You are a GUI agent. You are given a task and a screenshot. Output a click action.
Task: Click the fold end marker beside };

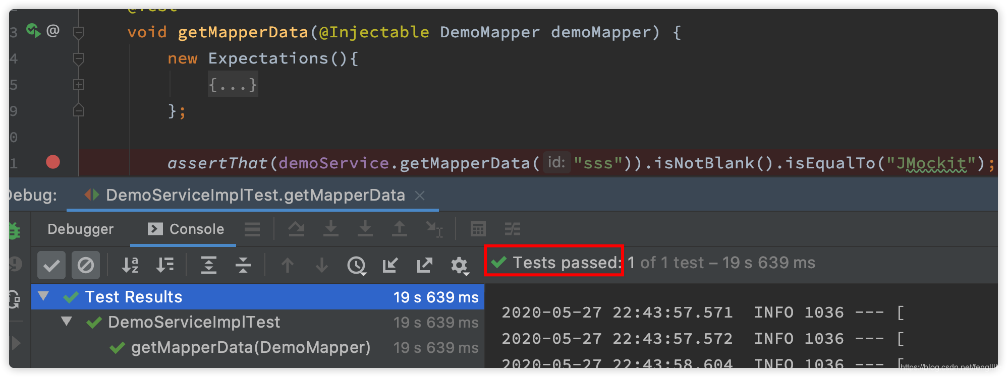click(x=79, y=110)
